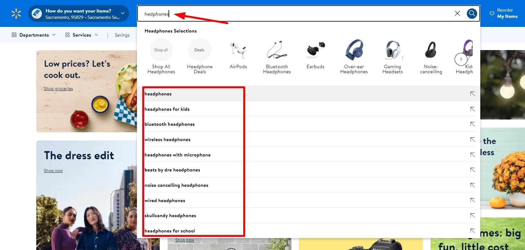Select 'noise cancelling headphones' suggestion
Screen dimensions: 525x250
176,185
